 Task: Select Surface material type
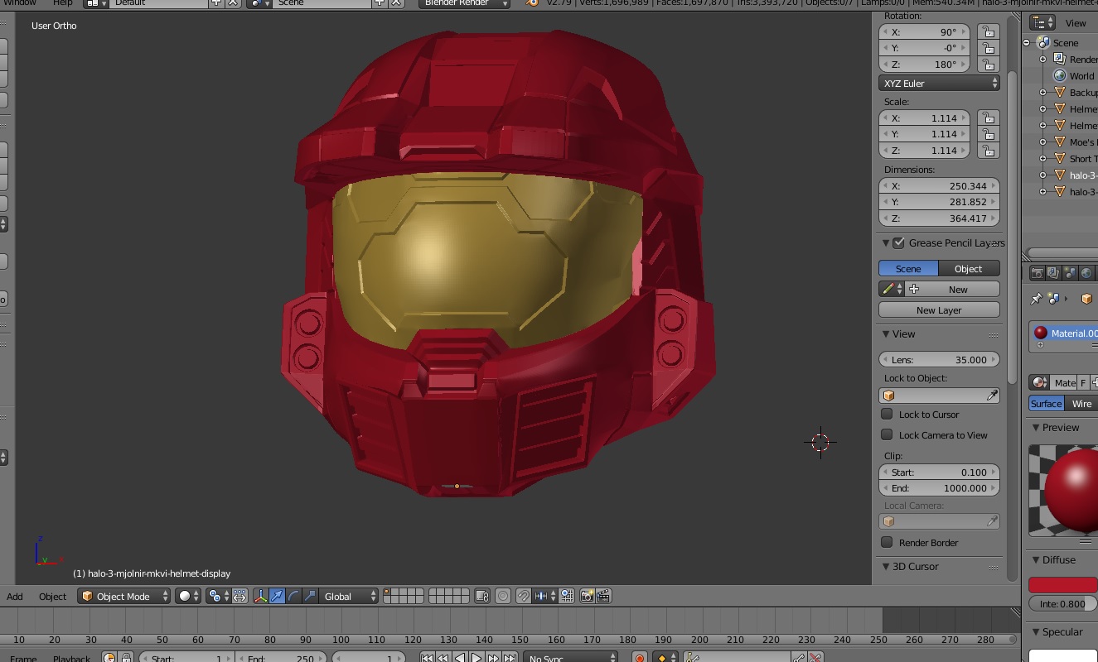pyautogui.click(x=1046, y=403)
